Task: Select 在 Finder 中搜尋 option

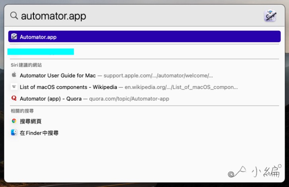Action: point(39,133)
